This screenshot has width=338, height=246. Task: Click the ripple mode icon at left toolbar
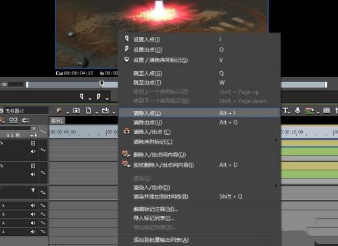pos(26,120)
